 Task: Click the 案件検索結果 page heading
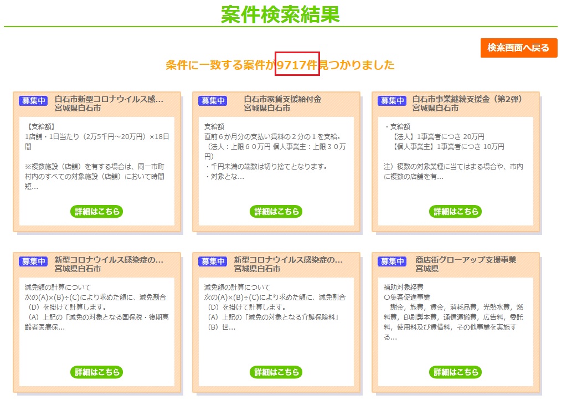280,14
